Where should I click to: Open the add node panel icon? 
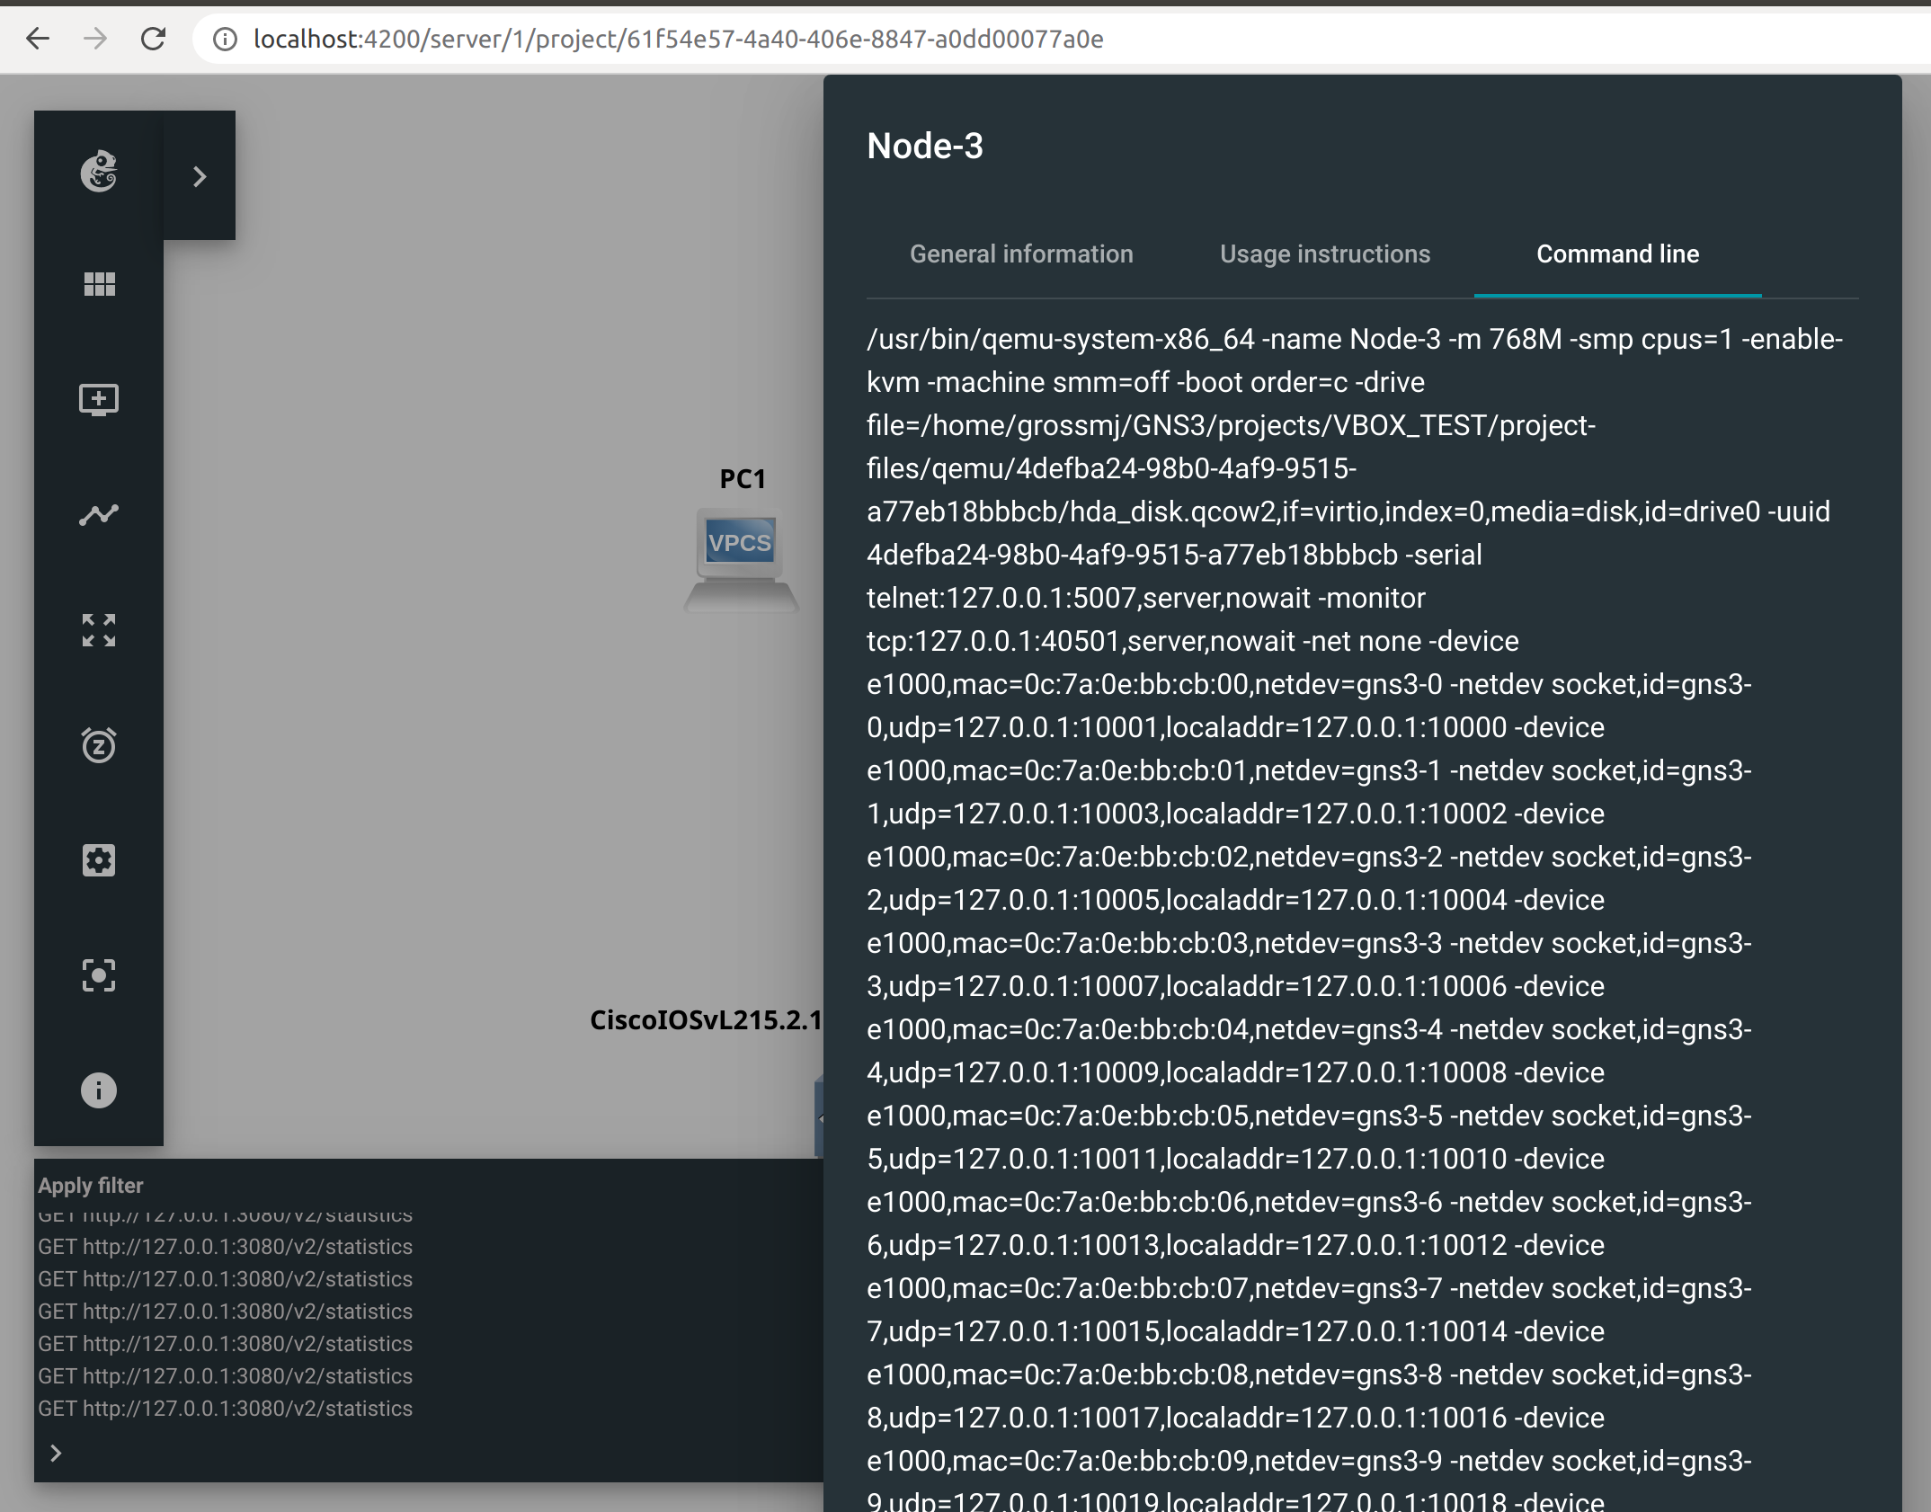point(99,399)
